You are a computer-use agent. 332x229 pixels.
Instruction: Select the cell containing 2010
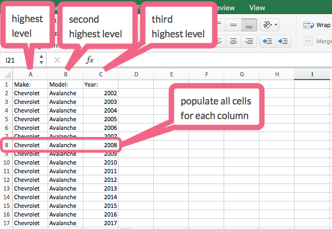tap(101, 162)
